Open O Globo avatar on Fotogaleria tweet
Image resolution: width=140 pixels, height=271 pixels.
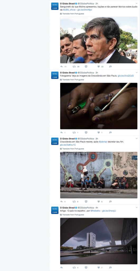point(55,75)
